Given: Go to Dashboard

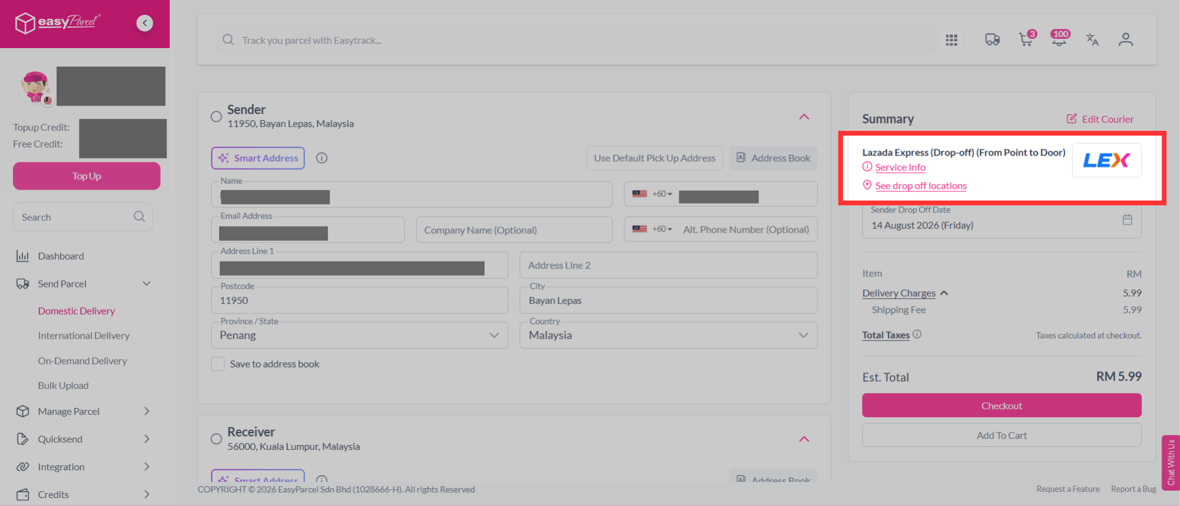Looking at the screenshot, I should (61, 256).
